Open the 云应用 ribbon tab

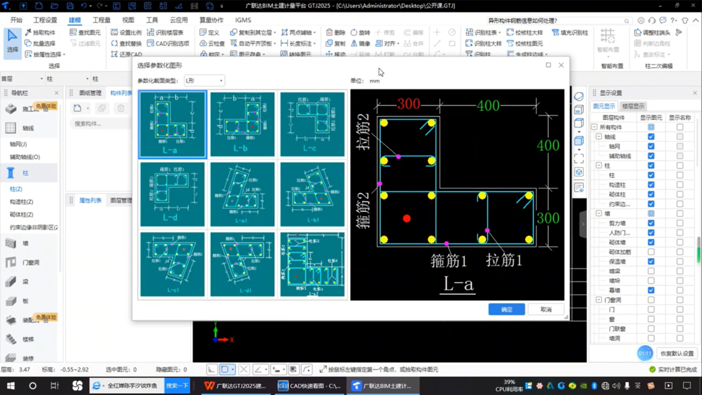coord(178,20)
